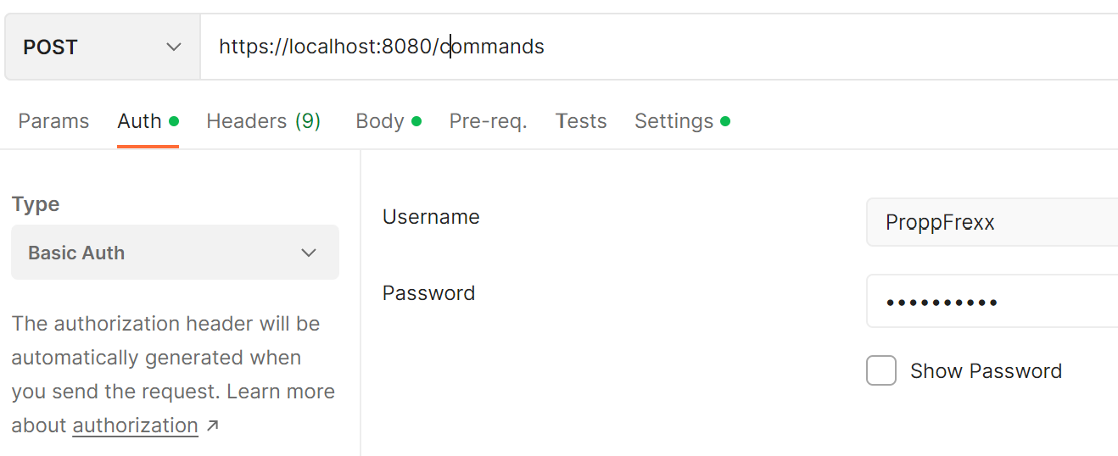Screen dimensions: 1118x456
Task: Click the green dot indicator beside Settings
Action: (x=725, y=121)
